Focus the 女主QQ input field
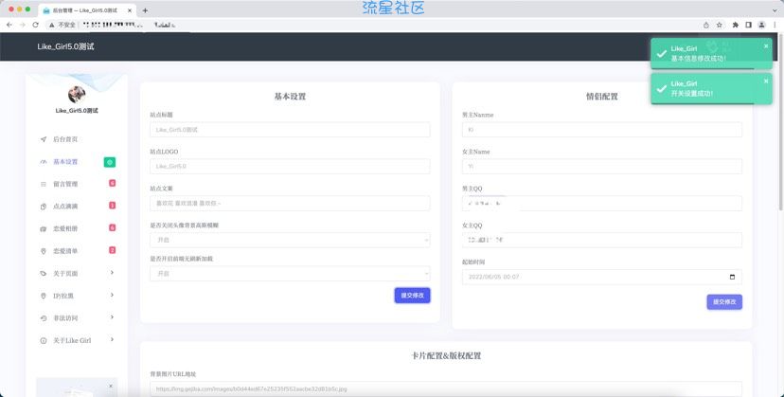The image size is (784, 397). click(602, 241)
